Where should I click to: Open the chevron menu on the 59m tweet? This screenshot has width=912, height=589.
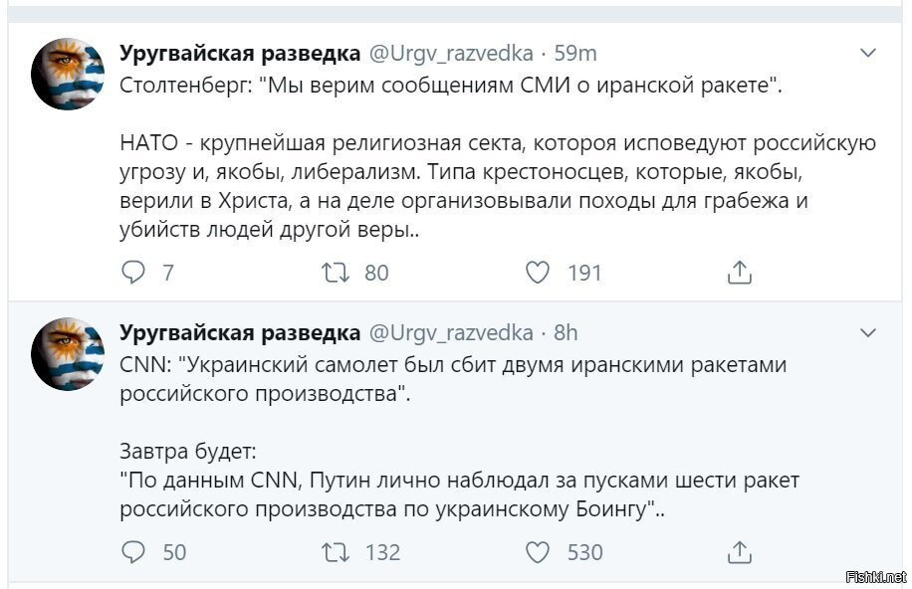pyautogui.click(x=868, y=53)
